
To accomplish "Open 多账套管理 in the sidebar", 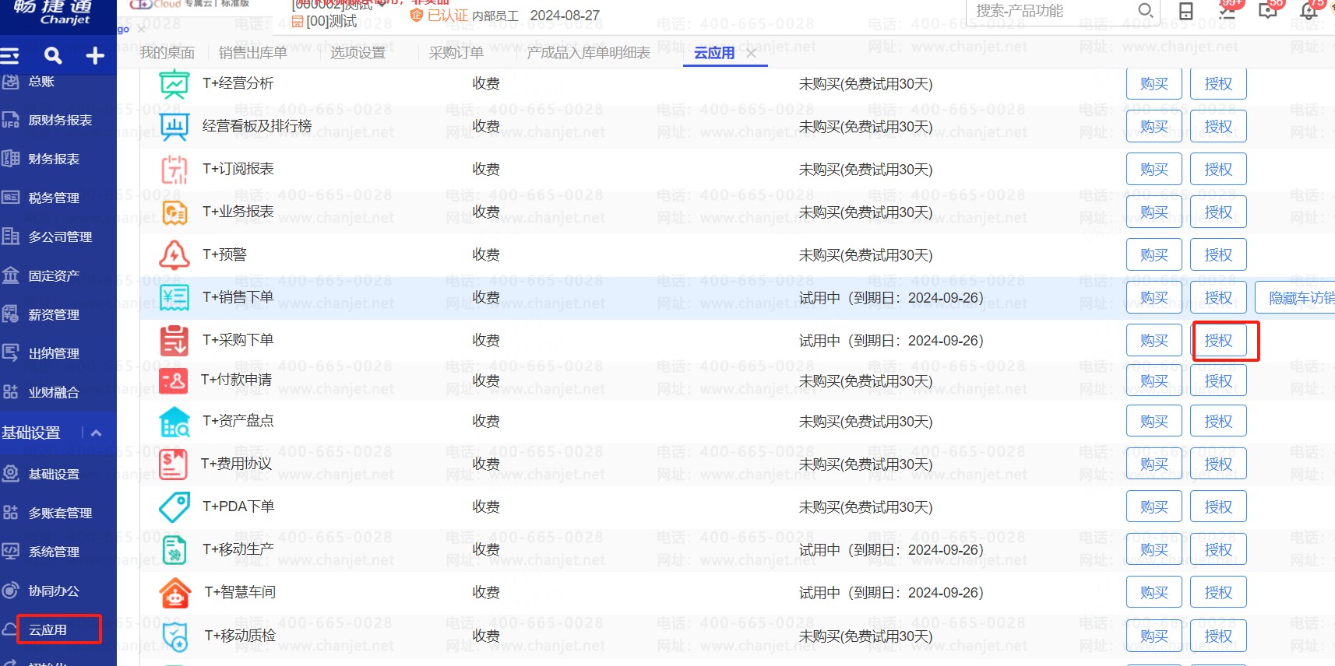I will 58,514.
